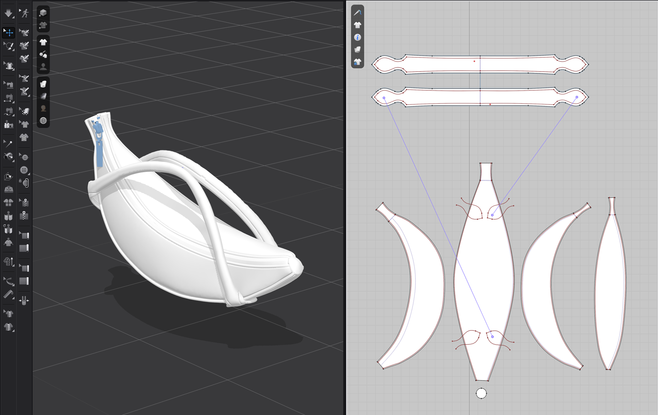The height and width of the screenshot is (415, 658).
Task: Choose the Button tool in left toolbar
Action: pos(24,170)
